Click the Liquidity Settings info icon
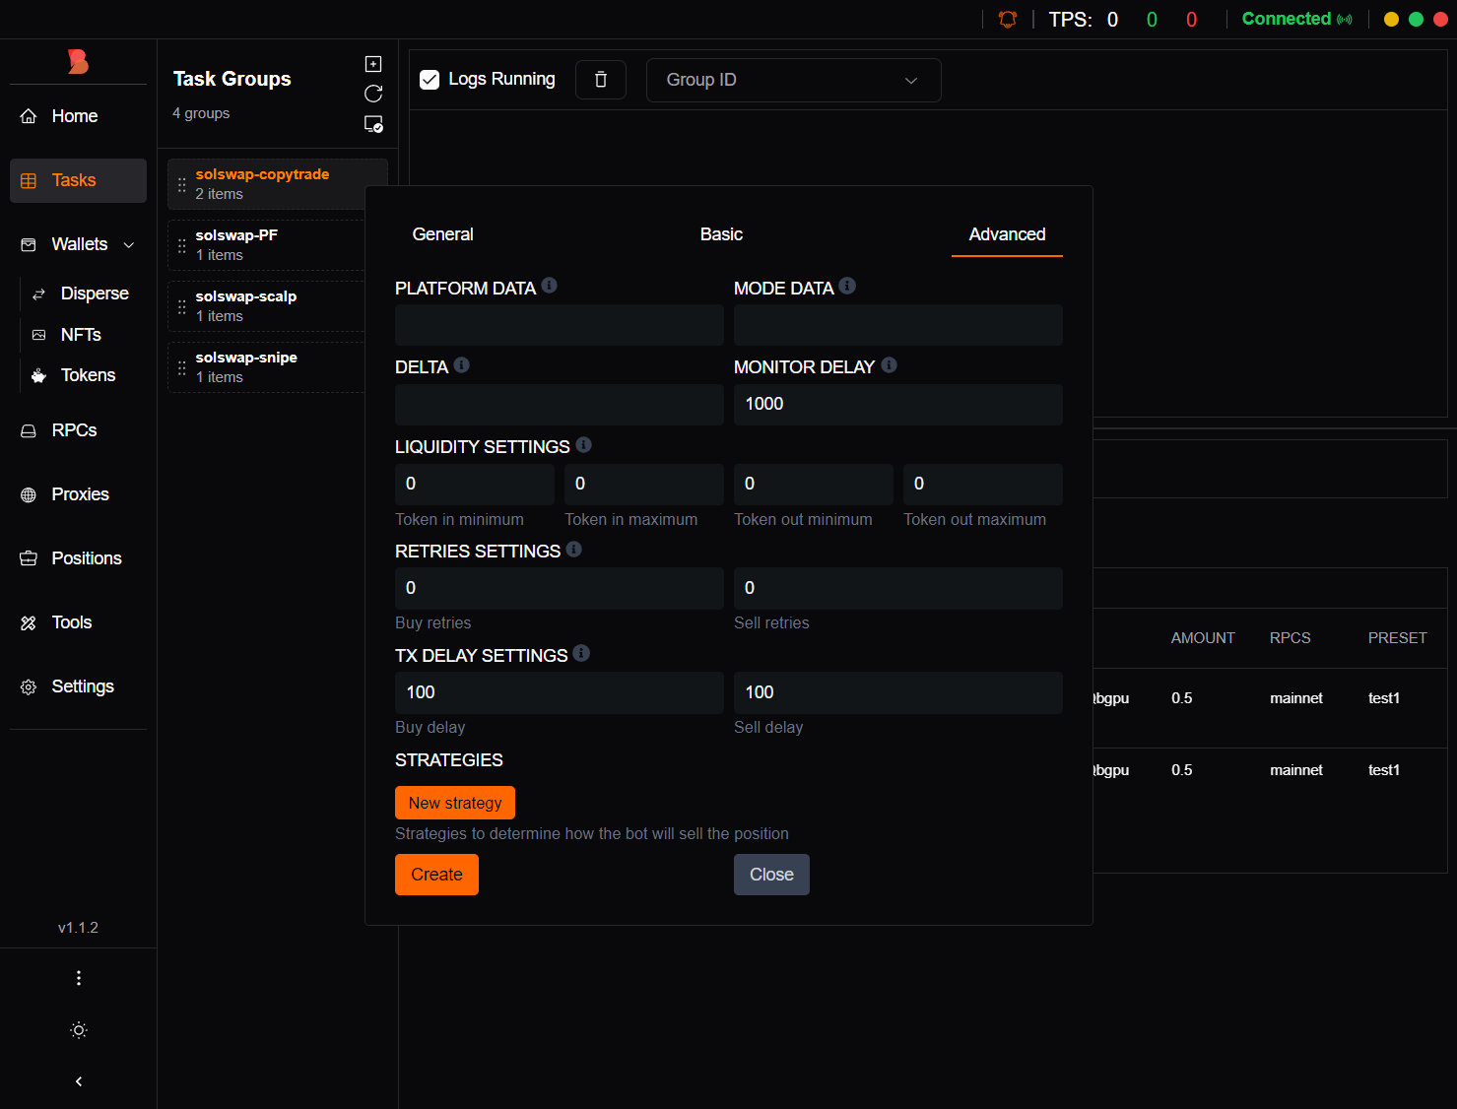This screenshot has width=1457, height=1109. coord(584,445)
